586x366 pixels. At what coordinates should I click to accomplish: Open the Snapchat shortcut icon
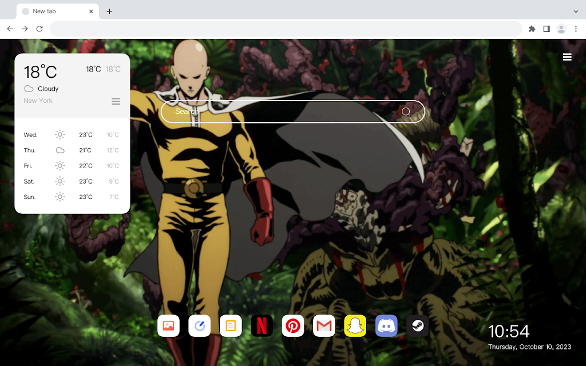click(355, 325)
